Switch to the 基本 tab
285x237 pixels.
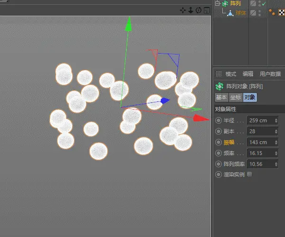[221, 97]
